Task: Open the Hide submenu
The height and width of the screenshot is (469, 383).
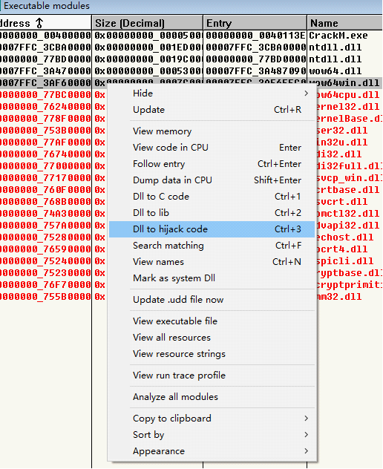Action: point(212,94)
